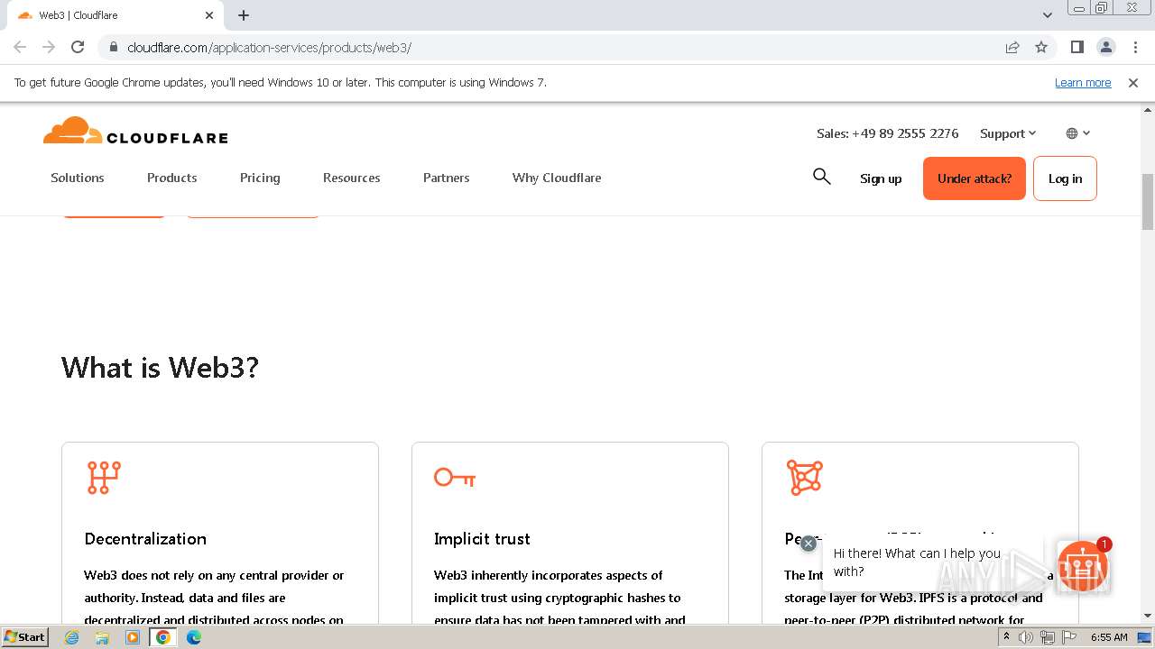The image size is (1155, 649).
Task: Open the Windows Start menu
Action: click(x=24, y=637)
